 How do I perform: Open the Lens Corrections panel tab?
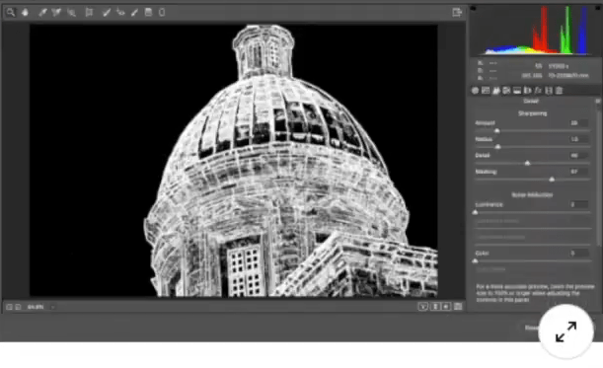[x=527, y=91]
